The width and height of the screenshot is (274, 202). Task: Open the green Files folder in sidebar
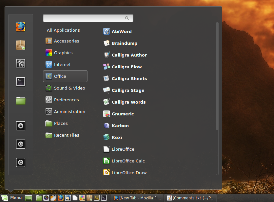pos(21,101)
